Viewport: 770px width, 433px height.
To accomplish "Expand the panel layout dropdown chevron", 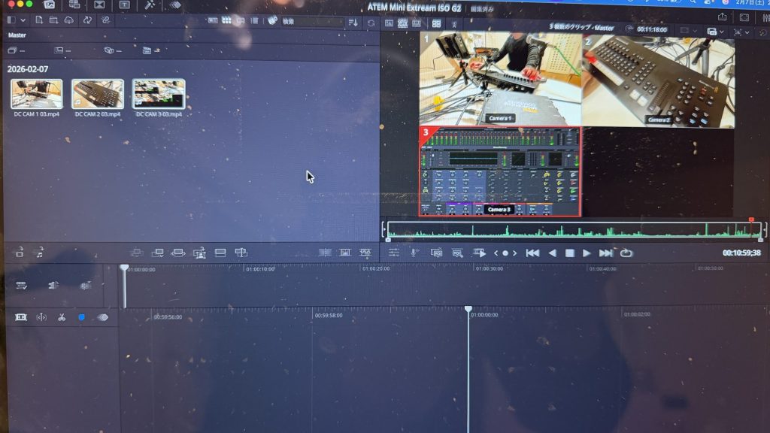I will pos(24,20).
